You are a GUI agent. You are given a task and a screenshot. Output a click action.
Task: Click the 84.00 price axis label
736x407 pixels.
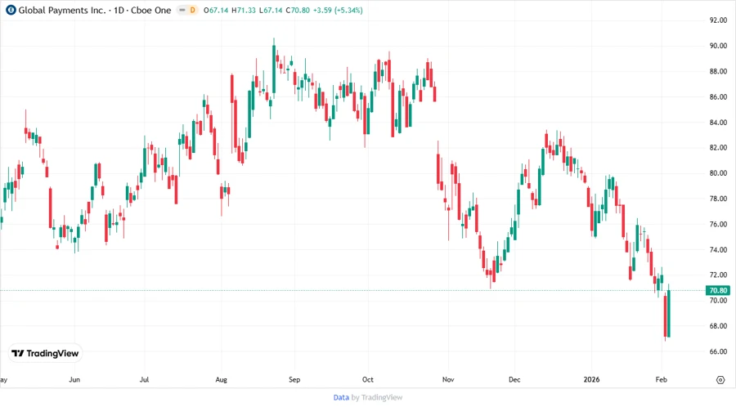tap(718, 123)
